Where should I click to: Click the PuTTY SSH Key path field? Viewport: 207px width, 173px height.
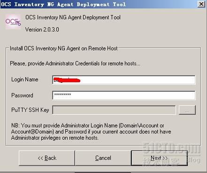coord(114,110)
